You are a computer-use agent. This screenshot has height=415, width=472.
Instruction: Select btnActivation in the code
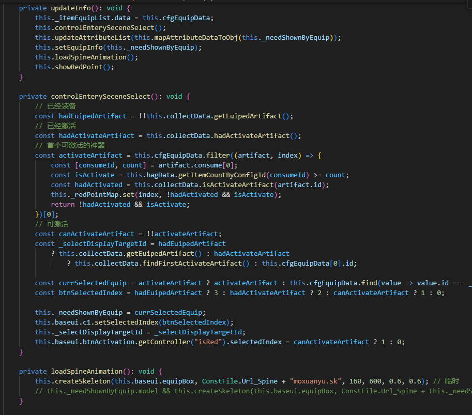point(109,342)
